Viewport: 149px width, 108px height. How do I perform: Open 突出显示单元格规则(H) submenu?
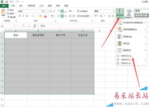131,23
